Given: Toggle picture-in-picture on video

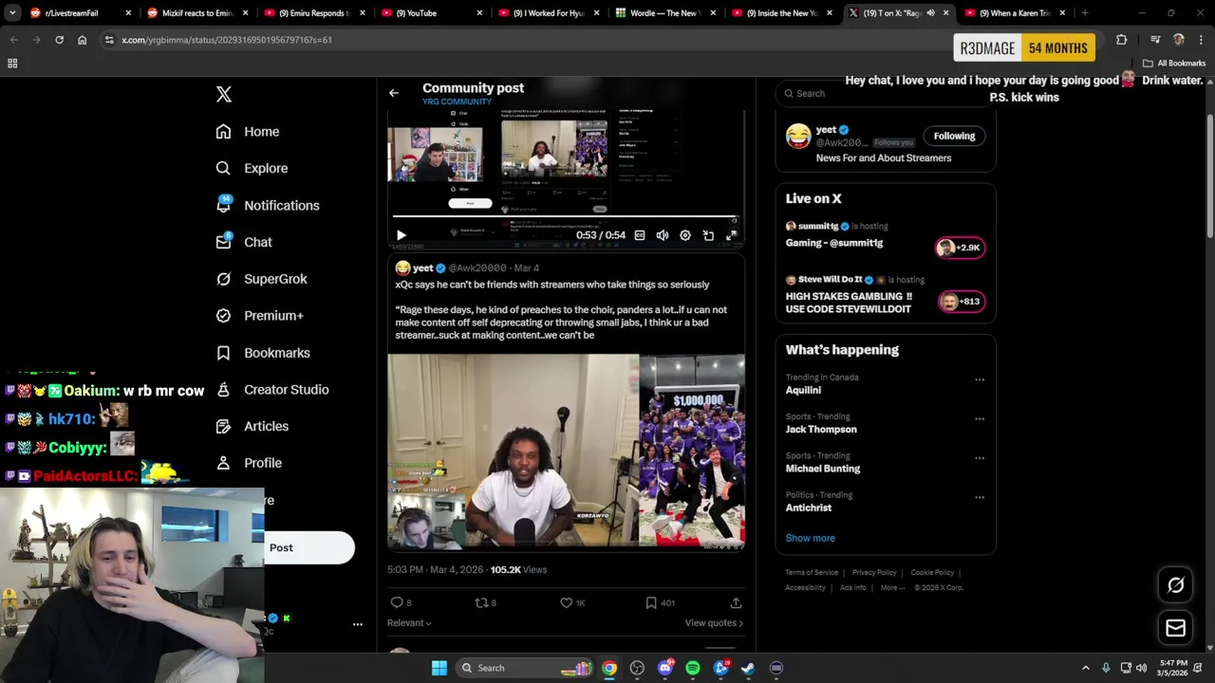Looking at the screenshot, I should pos(708,235).
